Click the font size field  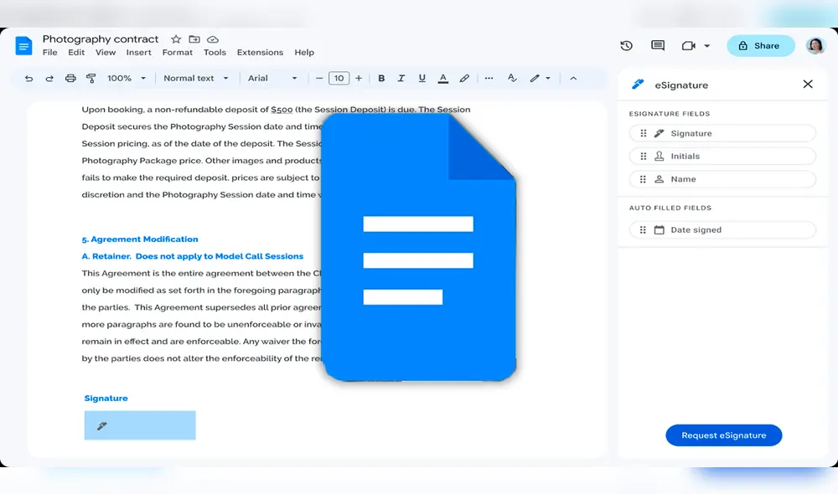(x=339, y=78)
